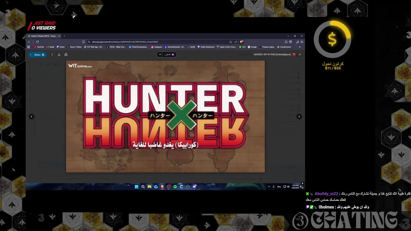Click the open-with app button
This screenshot has height=231, width=411.
[169, 55]
